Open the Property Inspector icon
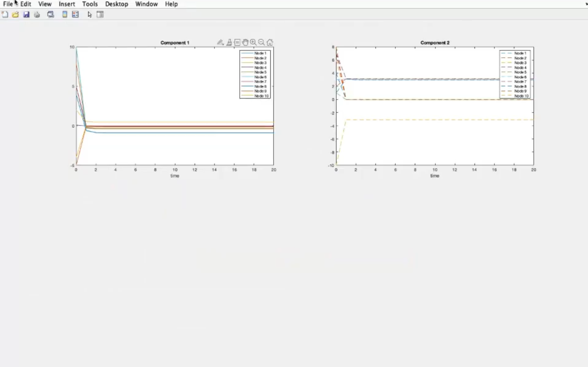 click(x=100, y=15)
